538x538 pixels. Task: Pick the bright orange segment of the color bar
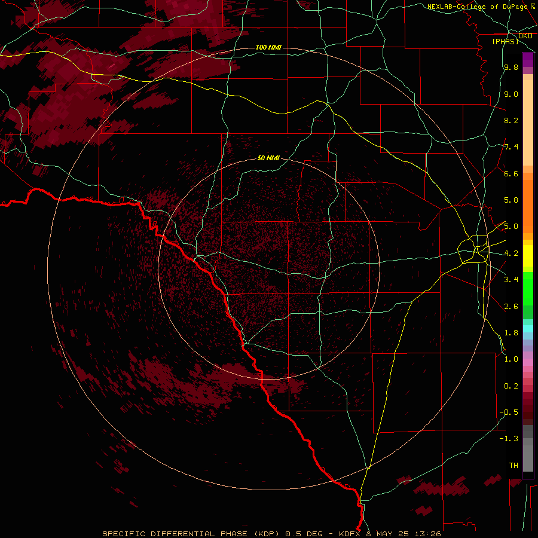click(x=528, y=207)
